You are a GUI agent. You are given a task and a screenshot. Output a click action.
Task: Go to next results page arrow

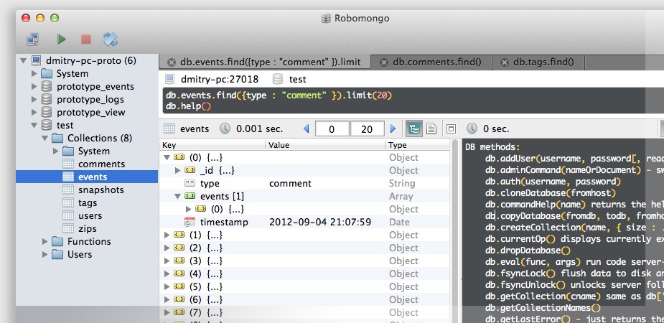(393, 129)
